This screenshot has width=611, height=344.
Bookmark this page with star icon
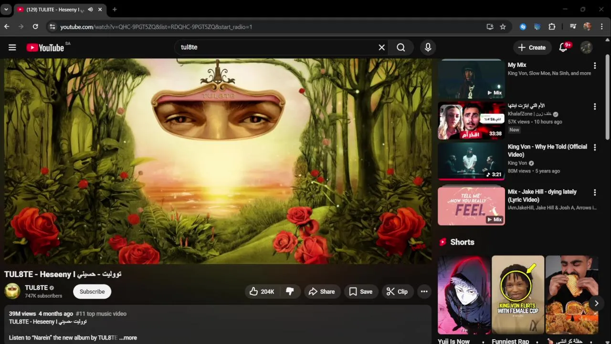pos(503,27)
